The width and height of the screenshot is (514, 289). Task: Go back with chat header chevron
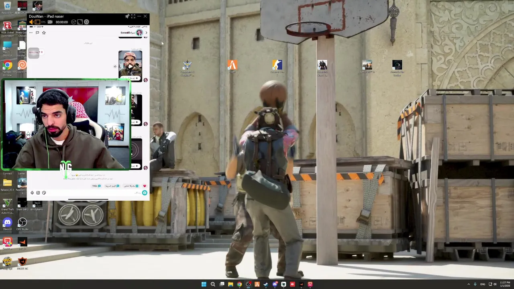pyautogui.click(x=146, y=33)
